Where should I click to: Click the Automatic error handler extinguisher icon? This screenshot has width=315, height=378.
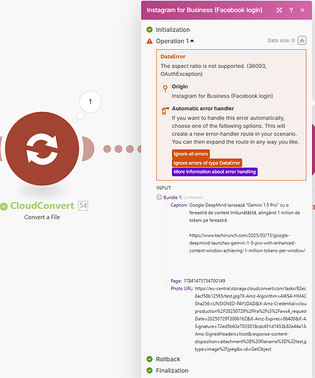tap(165, 110)
